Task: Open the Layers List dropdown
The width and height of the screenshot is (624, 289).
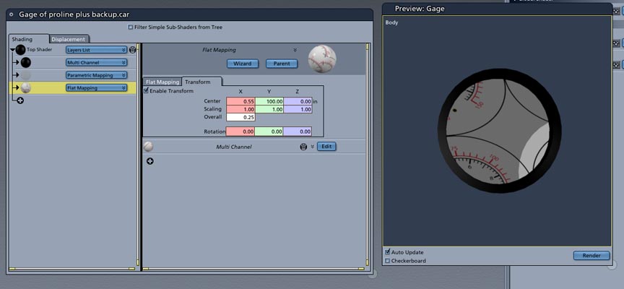Action: click(x=96, y=50)
